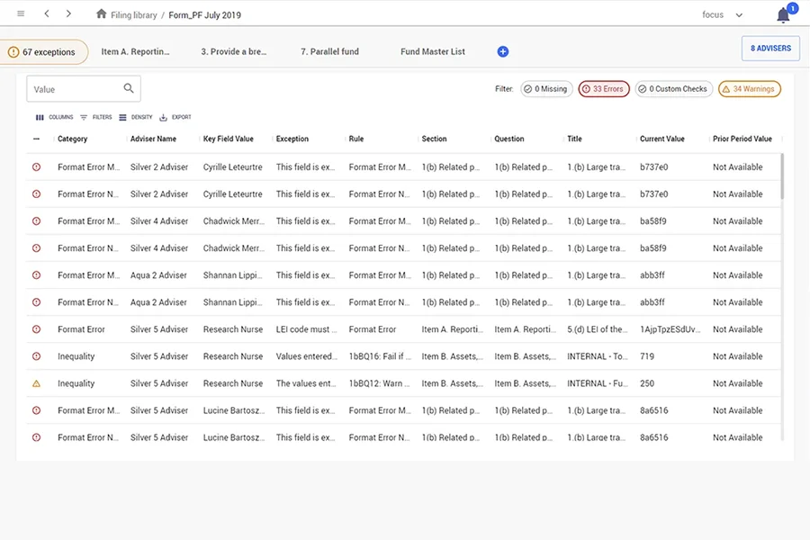Open the Columns selector
This screenshot has height=540, width=810.
(54, 117)
